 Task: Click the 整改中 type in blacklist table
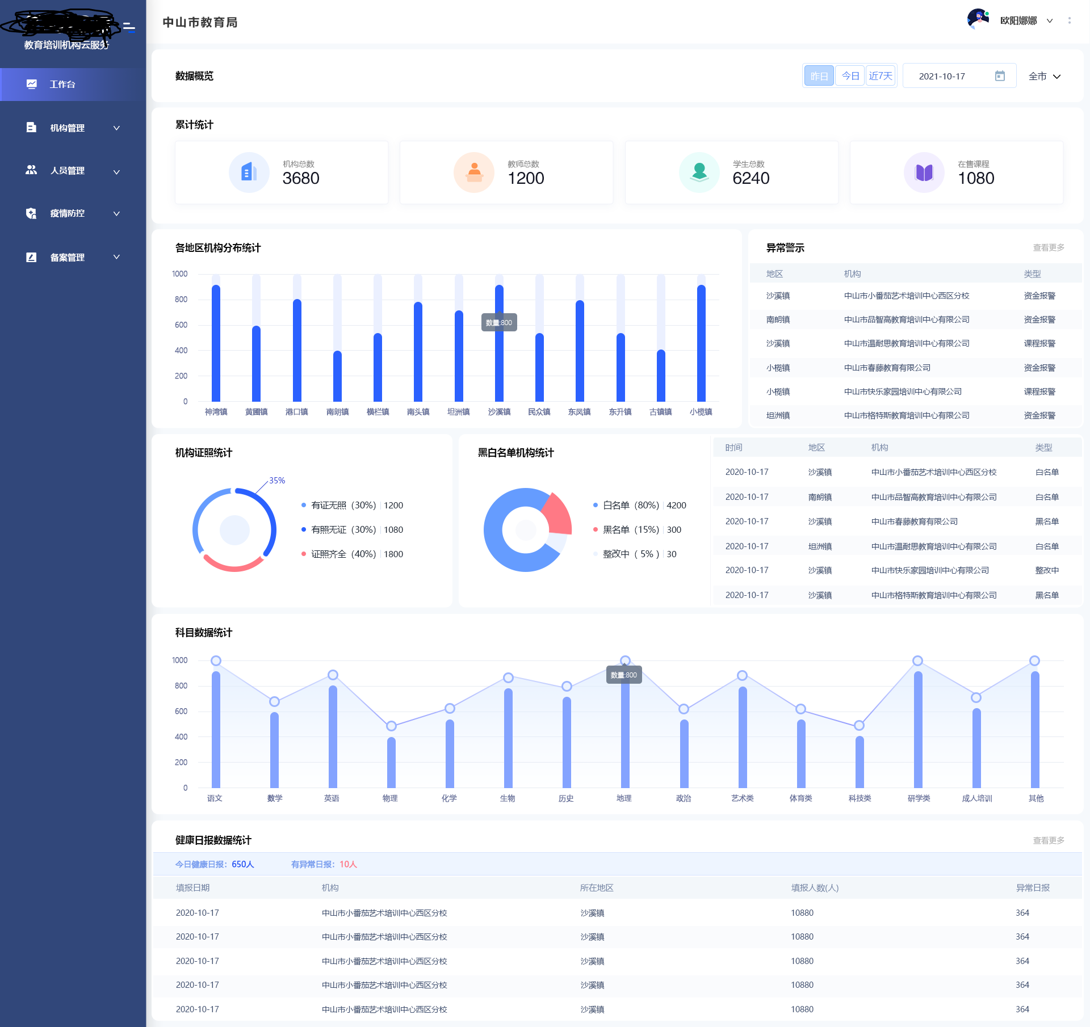(1047, 570)
